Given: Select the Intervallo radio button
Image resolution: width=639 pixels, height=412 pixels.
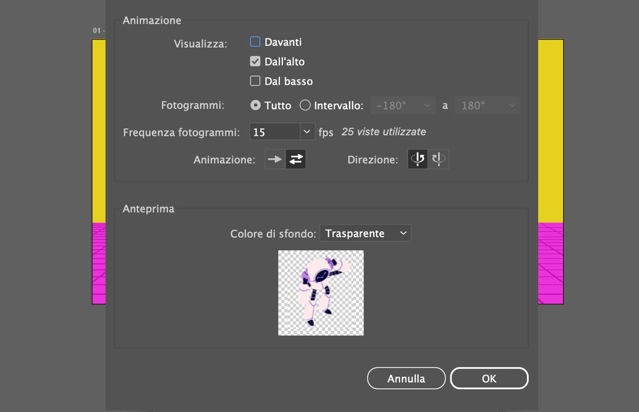Looking at the screenshot, I should click(305, 105).
